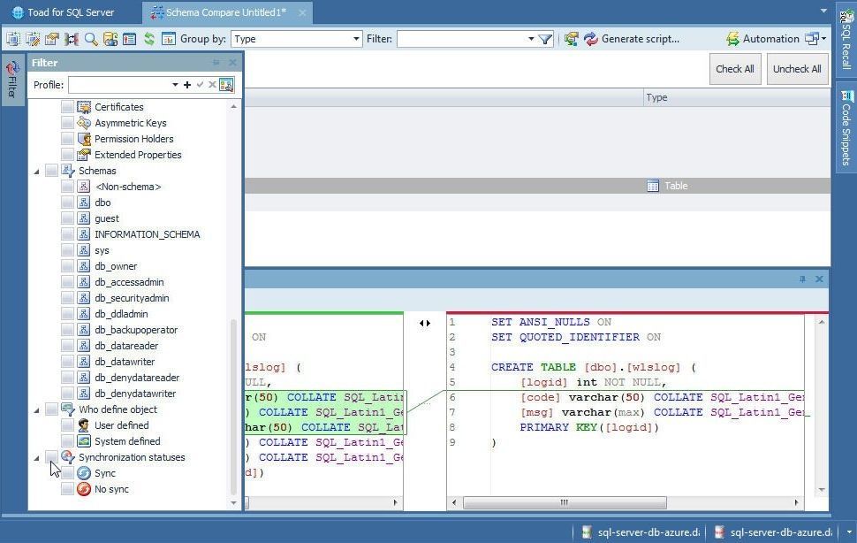The image size is (857, 543).
Task: Check the Certificates checkbox
Action: pyautogui.click(x=67, y=107)
